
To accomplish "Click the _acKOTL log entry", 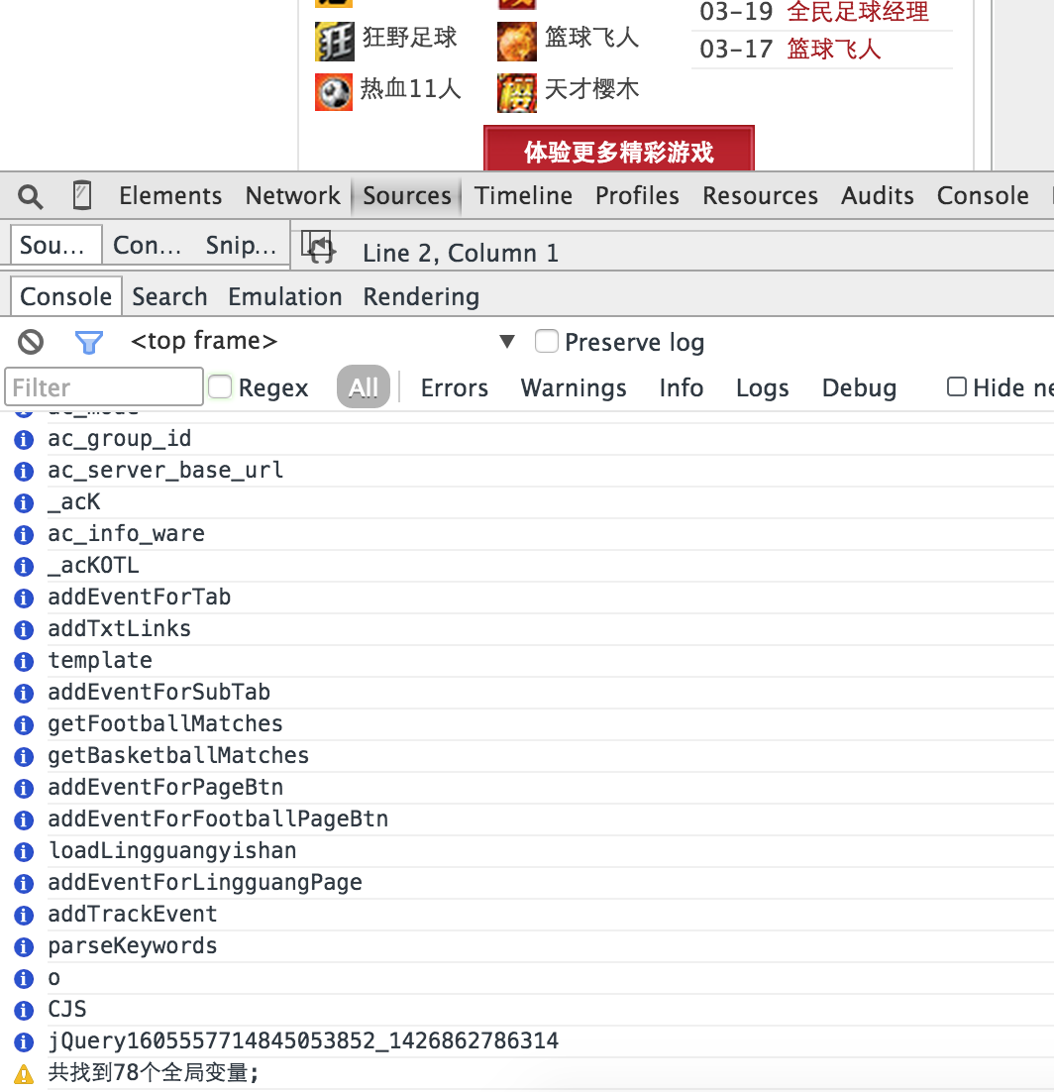I will coord(93,566).
